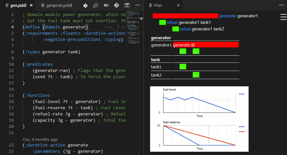
Task: Click '(fuel-reserve ?t - tank)' function
Action: click(x=63, y=108)
